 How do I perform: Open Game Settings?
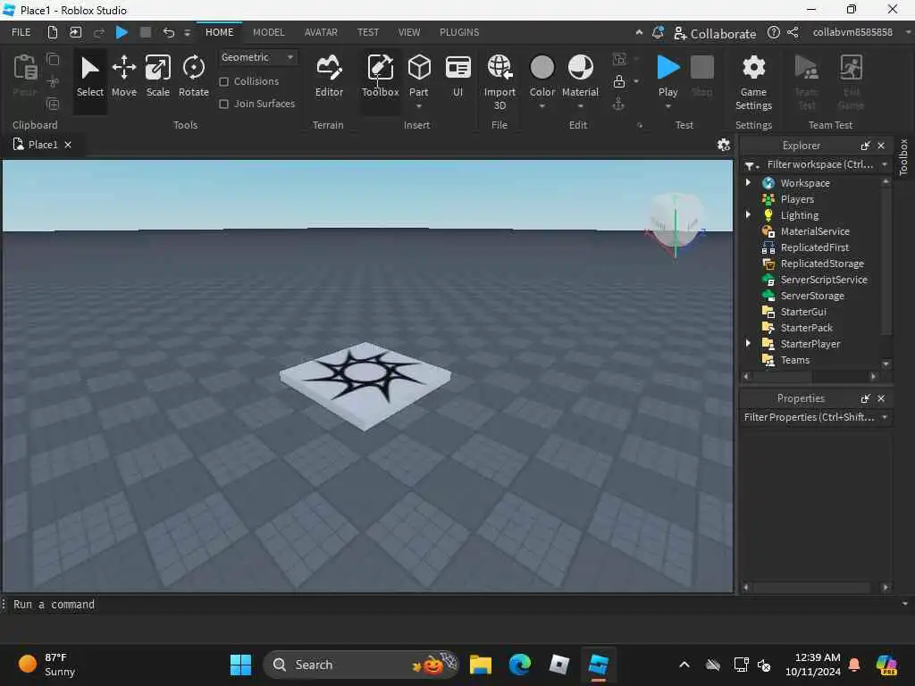pyautogui.click(x=753, y=81)
